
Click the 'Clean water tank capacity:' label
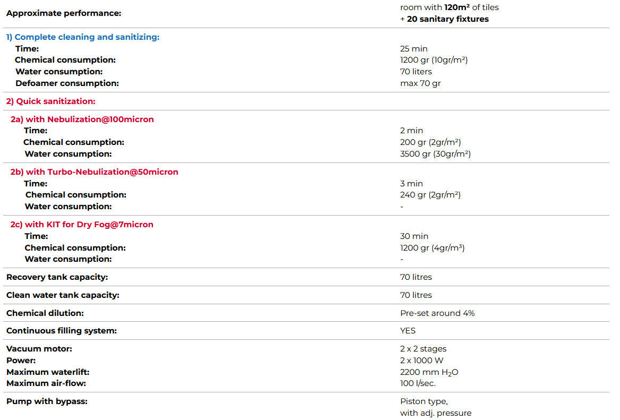pos(63,295)
